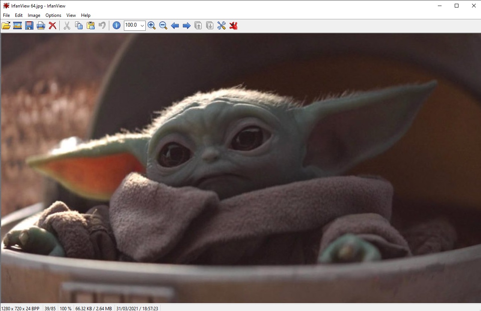Save image using the floppy disk icon

(29, 25)
